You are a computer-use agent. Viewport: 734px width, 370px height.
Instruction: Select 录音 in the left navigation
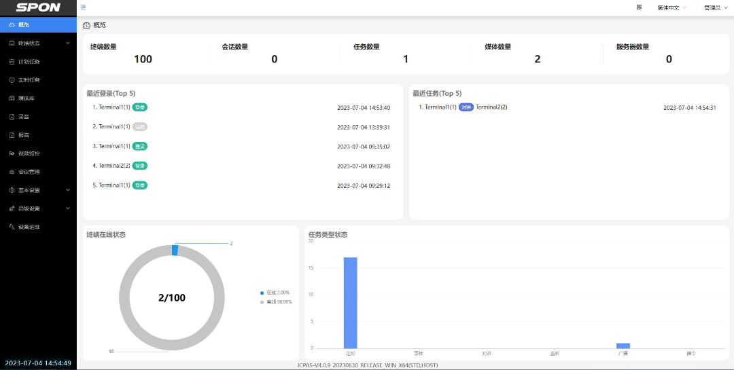(23, 117)
